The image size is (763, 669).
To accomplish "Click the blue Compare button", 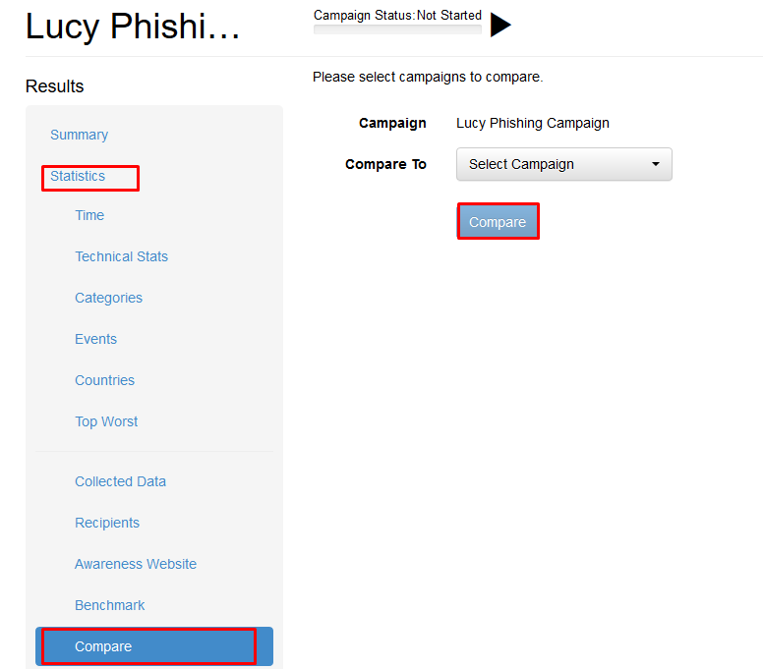I will coord(498,222).
